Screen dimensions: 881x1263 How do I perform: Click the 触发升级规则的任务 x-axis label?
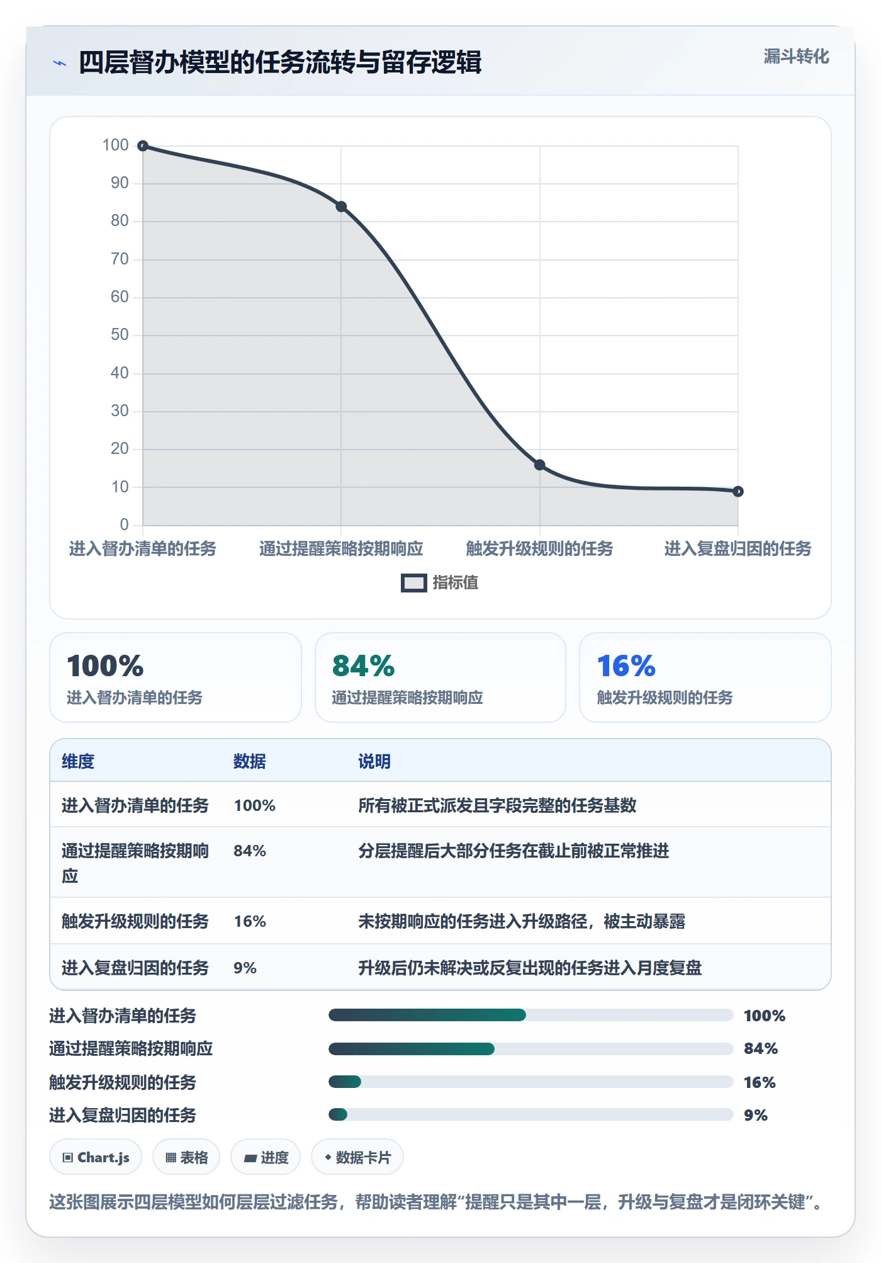point(539,549)
